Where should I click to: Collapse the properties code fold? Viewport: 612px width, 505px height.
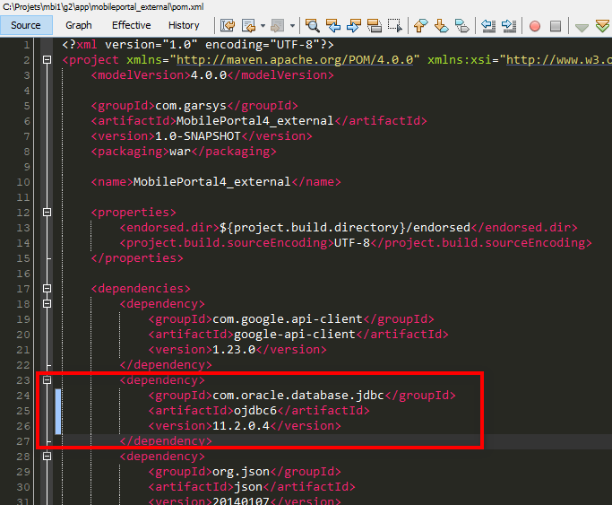(x=47, y=213)
